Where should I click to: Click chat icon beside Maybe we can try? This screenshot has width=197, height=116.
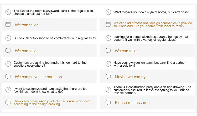[108, 77]
